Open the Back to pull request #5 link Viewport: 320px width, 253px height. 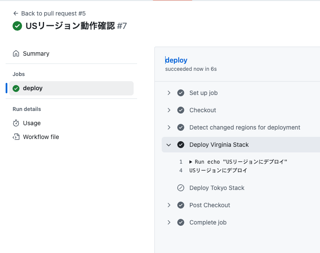click(x=53, y=13)
